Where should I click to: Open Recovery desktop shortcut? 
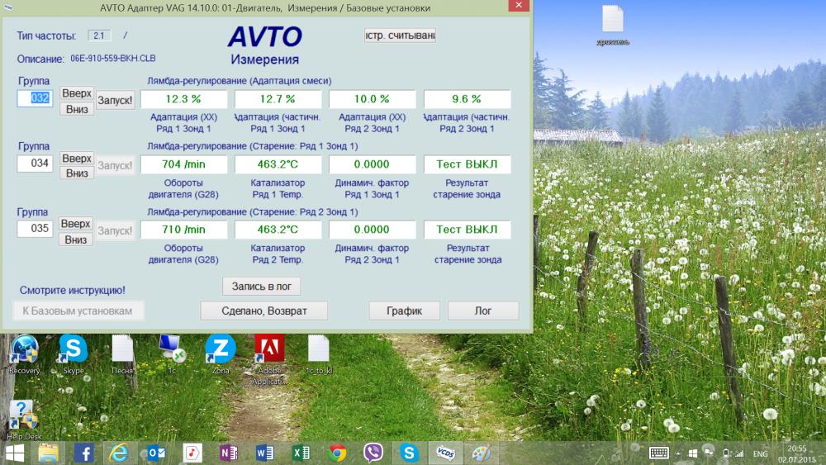coord(24,353)
